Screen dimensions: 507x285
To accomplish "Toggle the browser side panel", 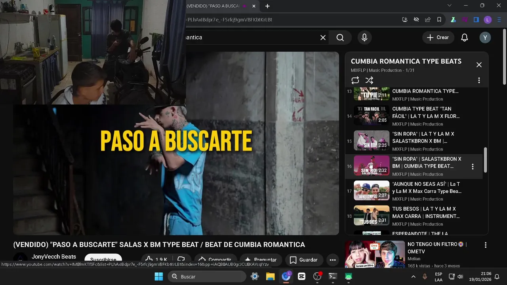I will tap(476, 20).
